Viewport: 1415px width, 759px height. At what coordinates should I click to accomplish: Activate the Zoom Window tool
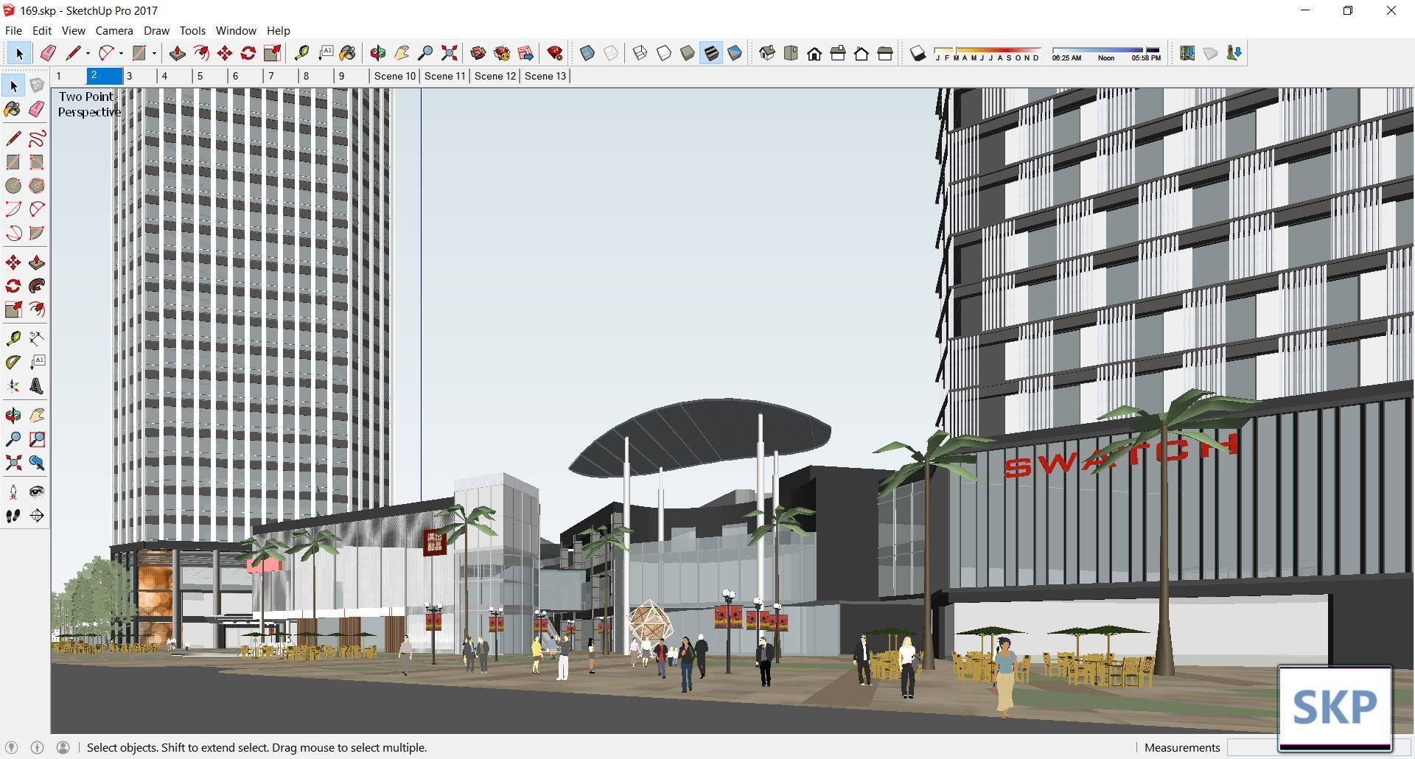point(37,439)
